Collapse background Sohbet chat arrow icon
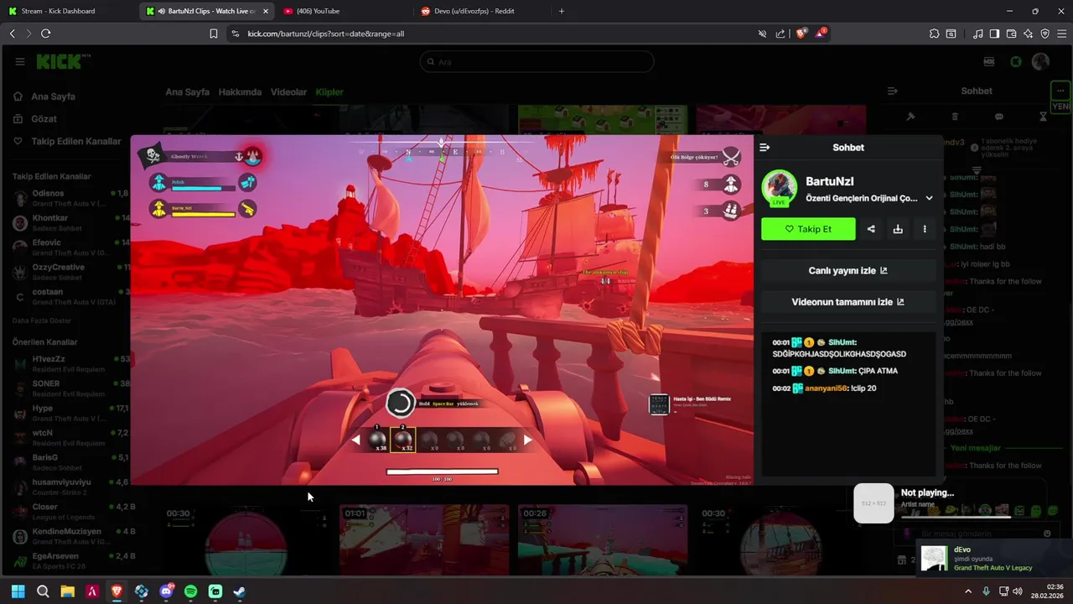 tap(893, 91)
